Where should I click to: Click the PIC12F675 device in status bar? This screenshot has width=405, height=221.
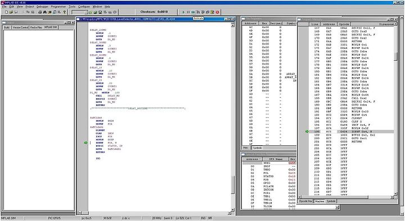[x=55, y=218]
